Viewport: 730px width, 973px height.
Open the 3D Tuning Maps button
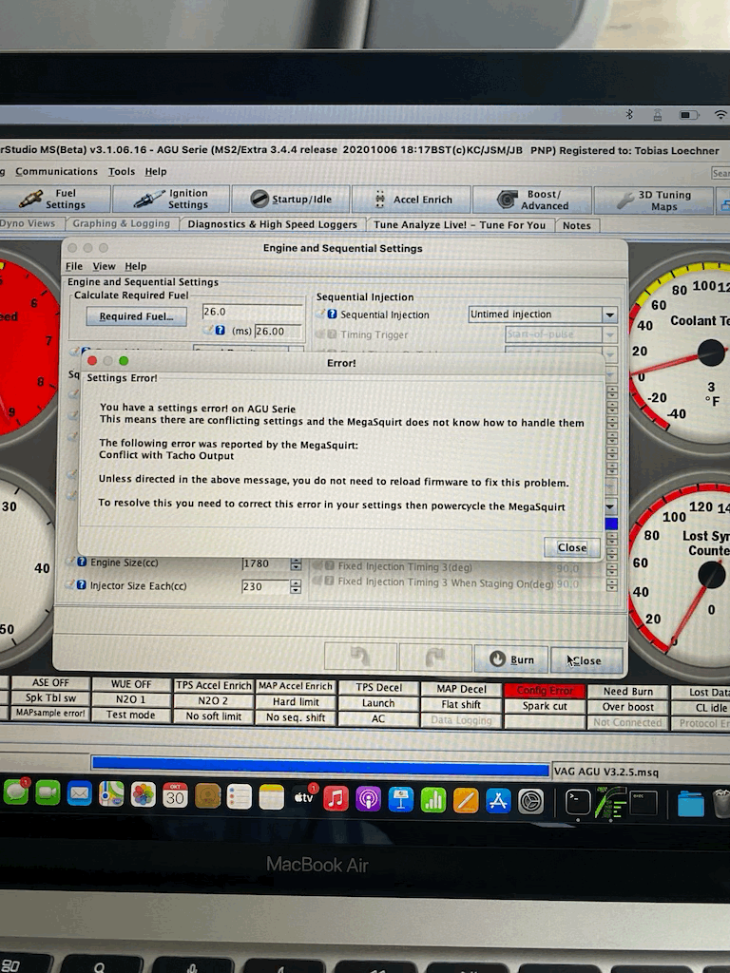pyautogui.click(x=654, y=200)
